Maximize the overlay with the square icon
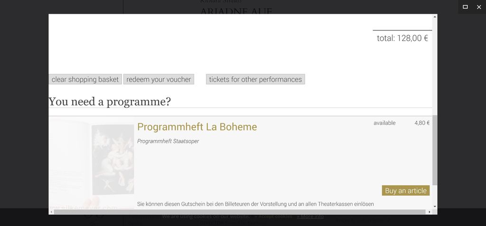This screenshot has width=486, height=226. click(465, 7)
